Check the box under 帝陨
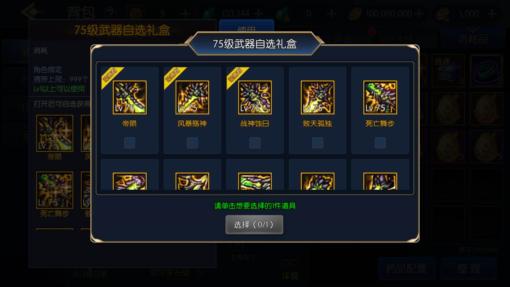This screenshot has width=510, height=287. click(129, 143)
